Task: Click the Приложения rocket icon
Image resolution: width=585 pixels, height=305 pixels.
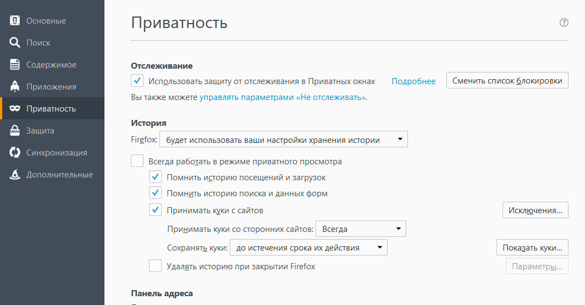Action: click(14, 86)
